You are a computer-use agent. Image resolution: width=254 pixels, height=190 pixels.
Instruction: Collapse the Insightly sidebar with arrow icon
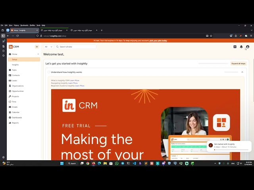[37, 47]
